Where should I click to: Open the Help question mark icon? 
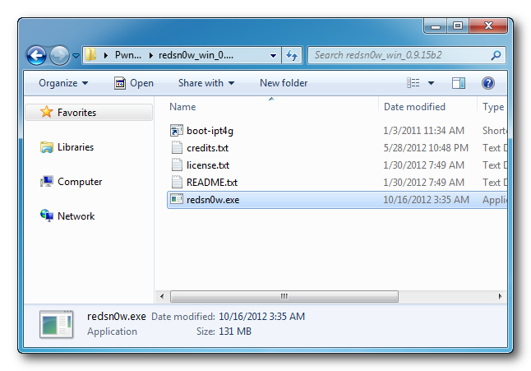coord(487,83)
